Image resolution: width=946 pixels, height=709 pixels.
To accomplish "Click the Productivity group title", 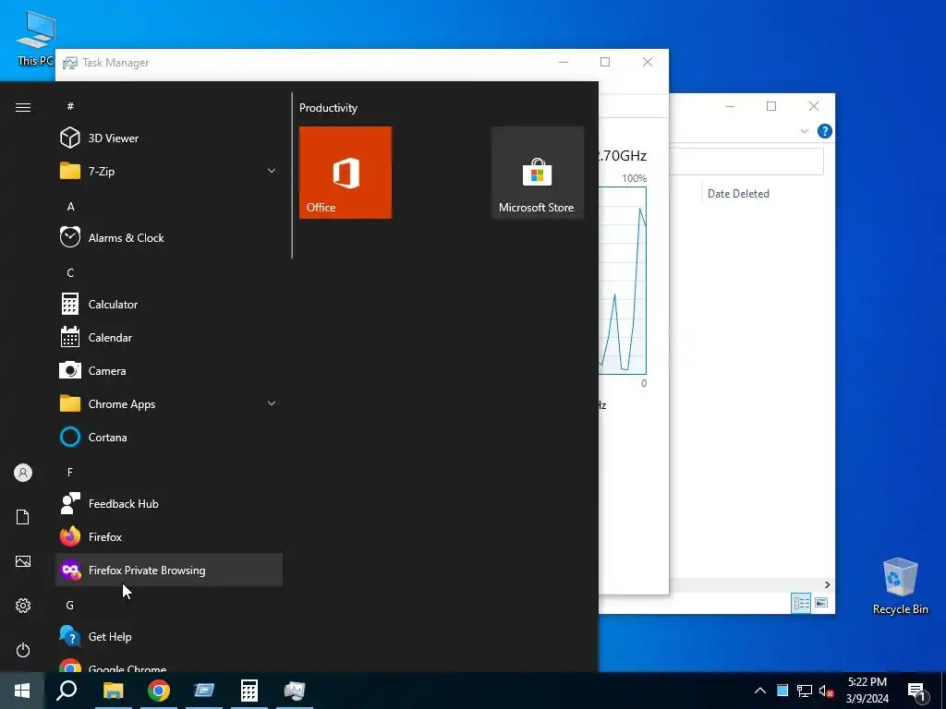I will (328, 108).
